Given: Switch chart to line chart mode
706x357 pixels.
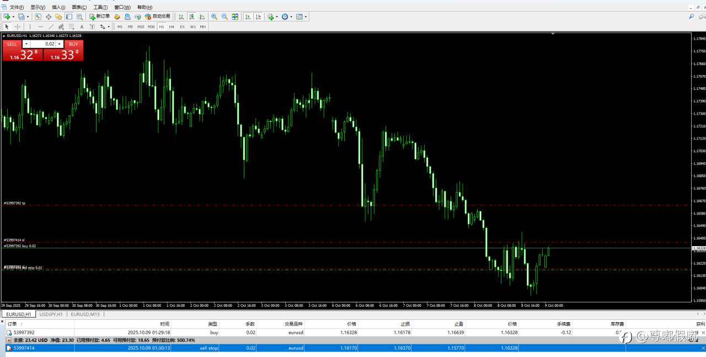Looking at the screenshot, I should 202,17.
